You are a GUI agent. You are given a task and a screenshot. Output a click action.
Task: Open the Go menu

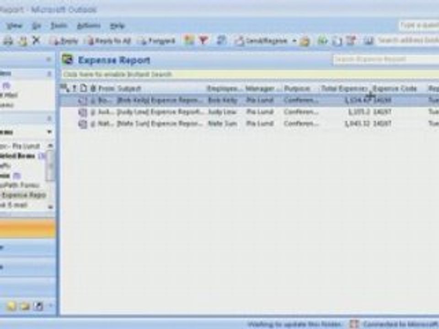pos(37,26)
